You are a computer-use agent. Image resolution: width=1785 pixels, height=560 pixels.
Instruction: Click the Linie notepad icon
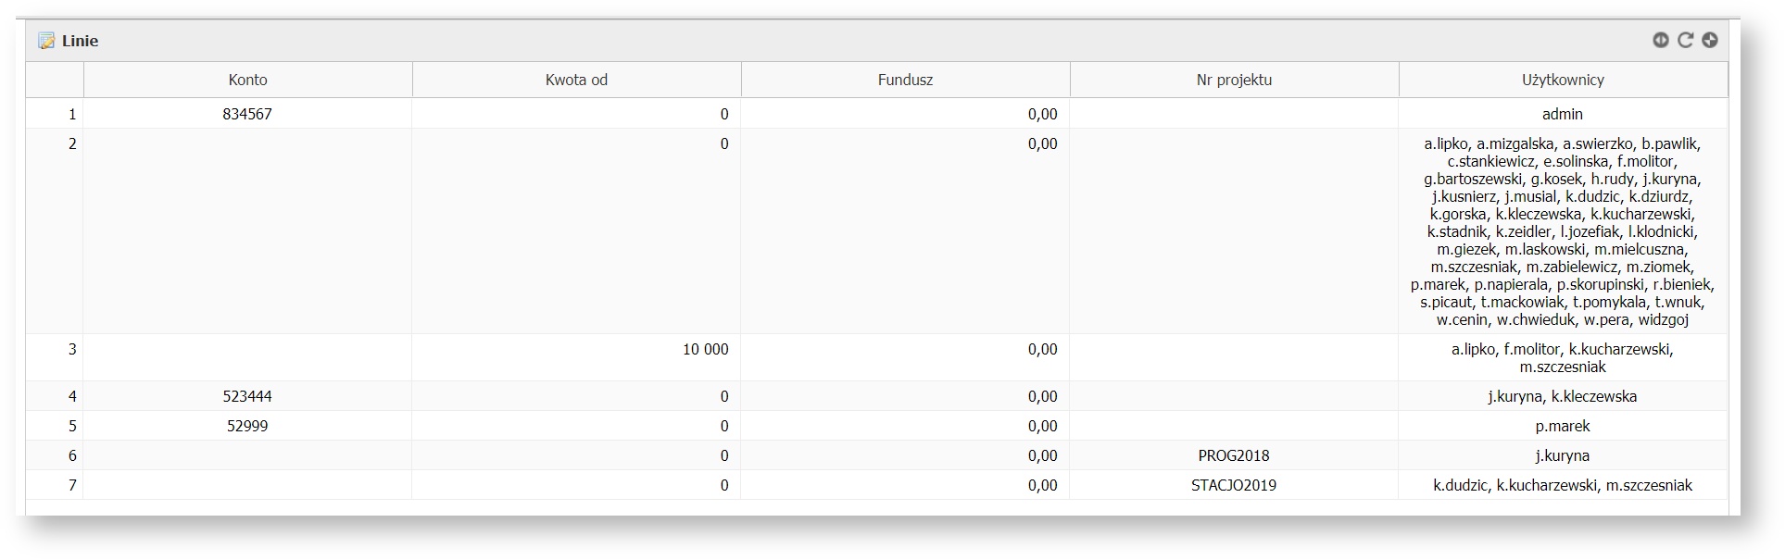click(x=46, y=41)
